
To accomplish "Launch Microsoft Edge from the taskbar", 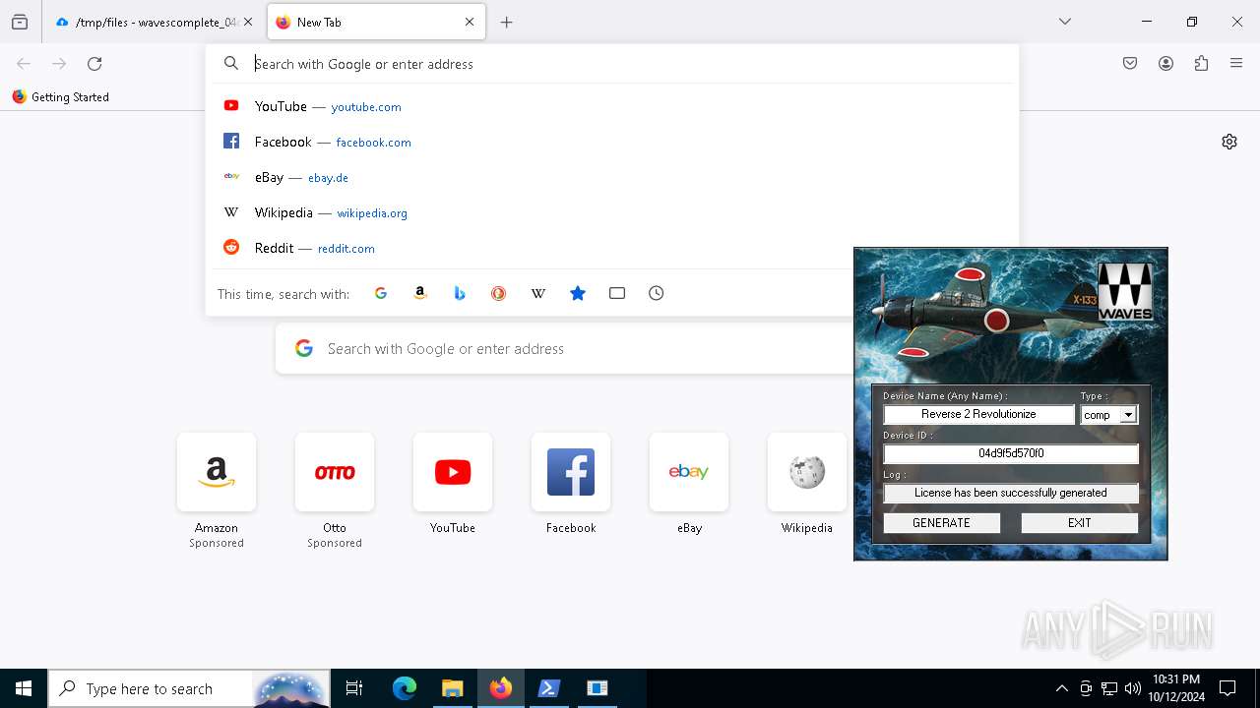I will pos(405,688).
